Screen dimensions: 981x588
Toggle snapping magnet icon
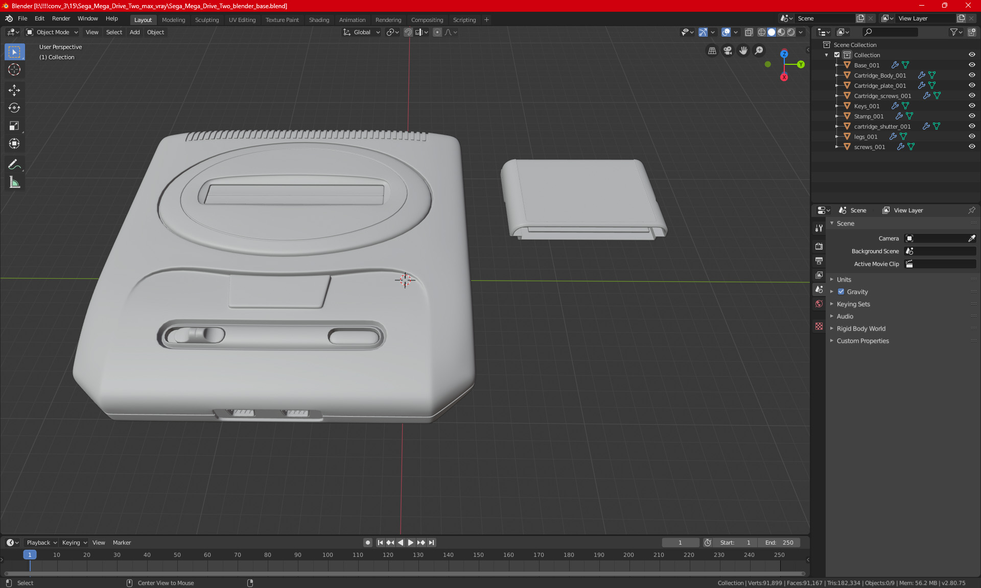coord(408,32)
